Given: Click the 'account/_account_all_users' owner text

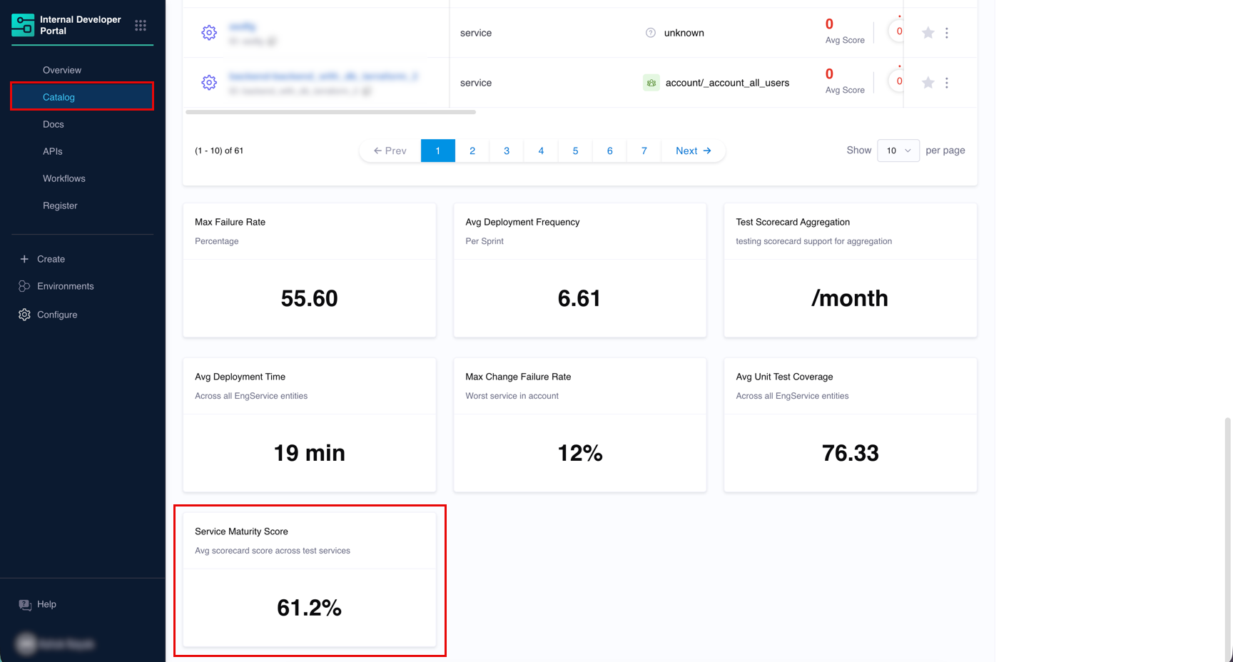Looking at the screenshot, I should click(727, 83).
